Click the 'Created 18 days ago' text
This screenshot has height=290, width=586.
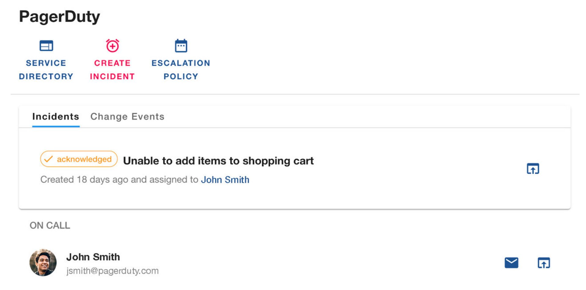click(x=119, y=180)
